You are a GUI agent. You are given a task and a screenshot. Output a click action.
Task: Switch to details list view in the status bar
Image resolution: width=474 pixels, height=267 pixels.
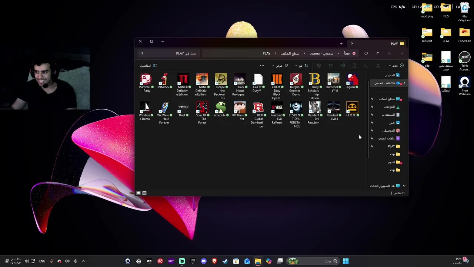coord(144,193)
